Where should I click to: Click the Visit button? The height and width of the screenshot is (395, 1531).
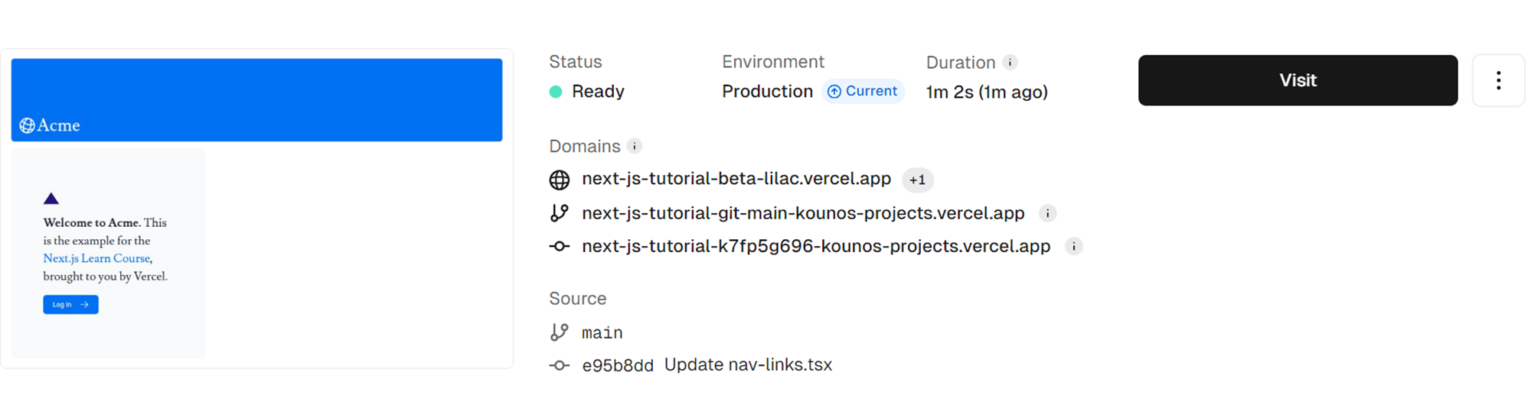point(1298,80)
